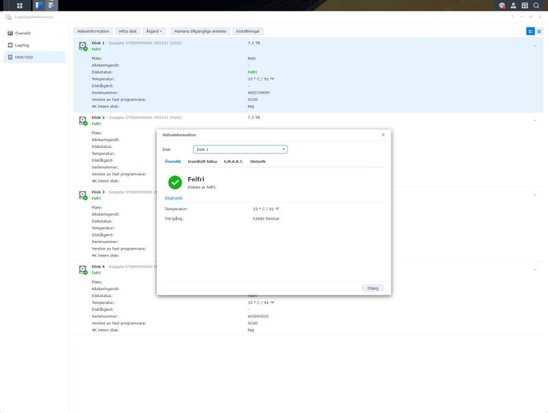Collapse the Disk 1 details chevron

coord(535,46)
